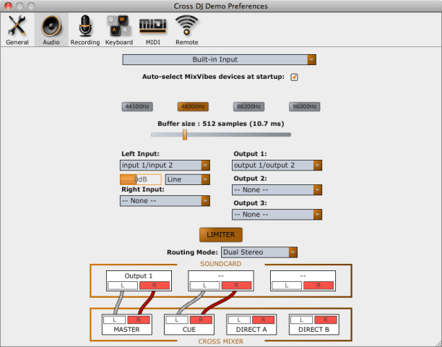The height and width of the screenshot is (347, 442).
Task: Click DIRECT A mixer L connector
Action: (239, 320)
